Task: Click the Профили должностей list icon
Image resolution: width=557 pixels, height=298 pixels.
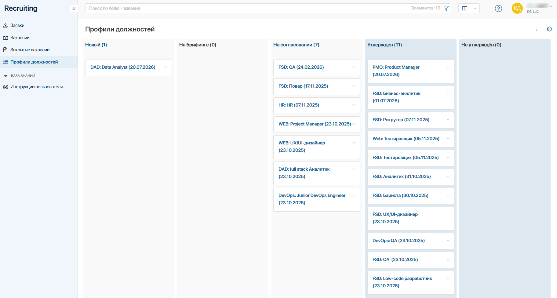Action: [5, 62]
